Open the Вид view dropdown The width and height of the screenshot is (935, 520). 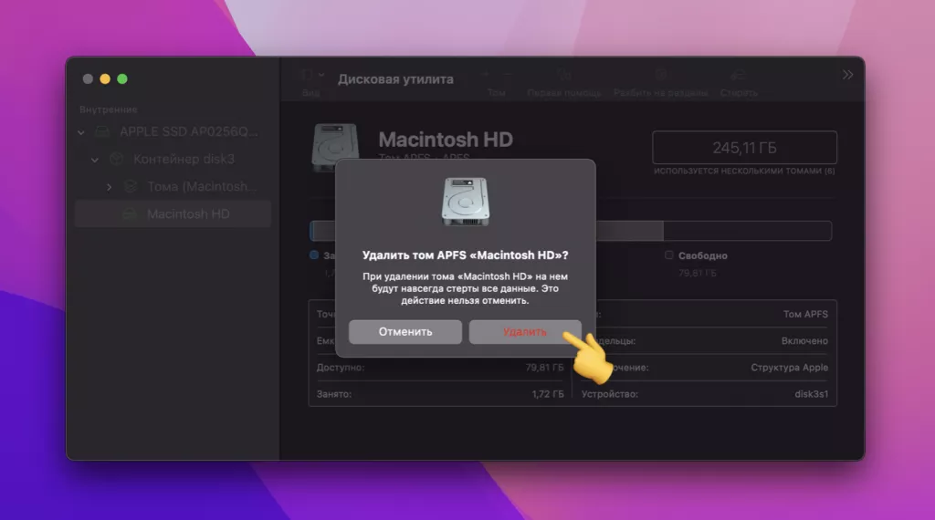click(x=321, y=75)
